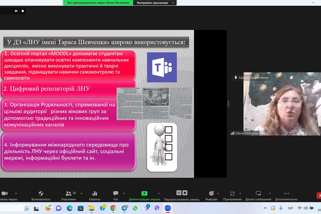Image resolution: width=321 pixels, height=214 pixels.
Task: Toggle the video camera on or off
Action: tap(5, 193)
